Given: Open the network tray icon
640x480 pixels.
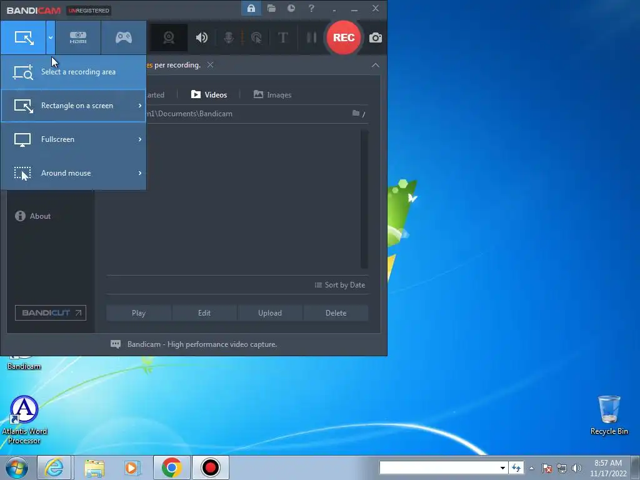Looking at the screenshot, I should [562, 468].
